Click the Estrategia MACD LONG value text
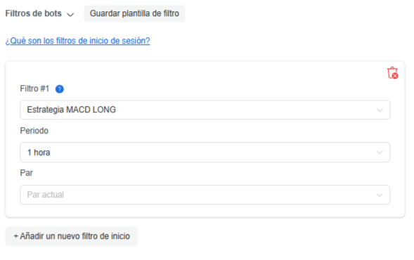The width and height of the screenshot is (414, 260). click(x=71, y=110)
